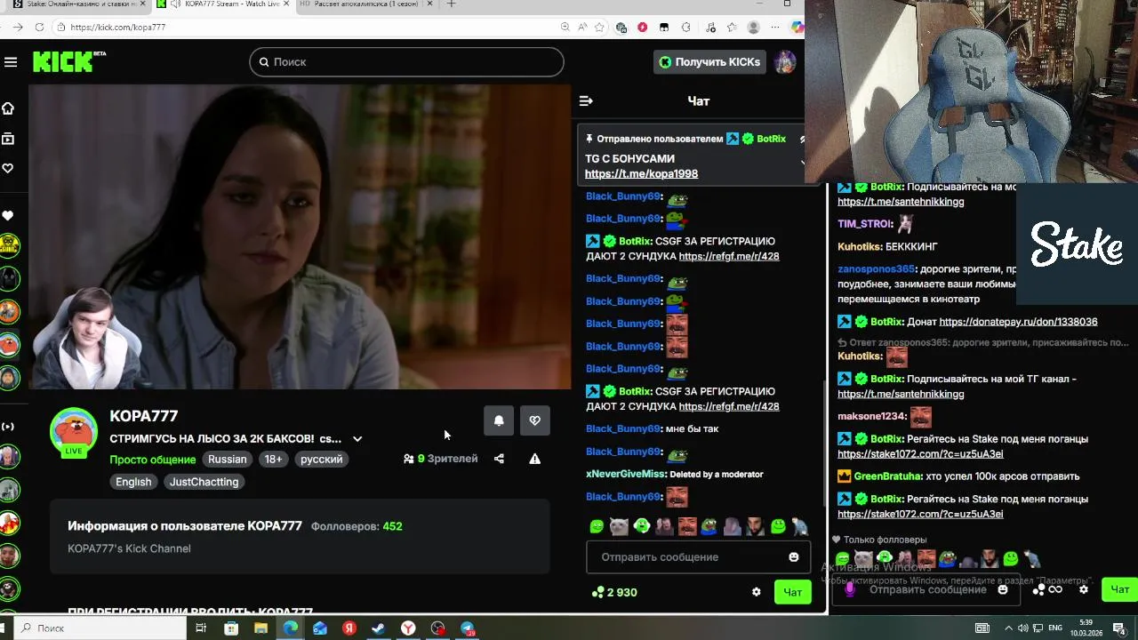The image size is (1138, 640).
Task: Switch to the Рассвет апокалипсиса browser tab
Action: point(363,4)
